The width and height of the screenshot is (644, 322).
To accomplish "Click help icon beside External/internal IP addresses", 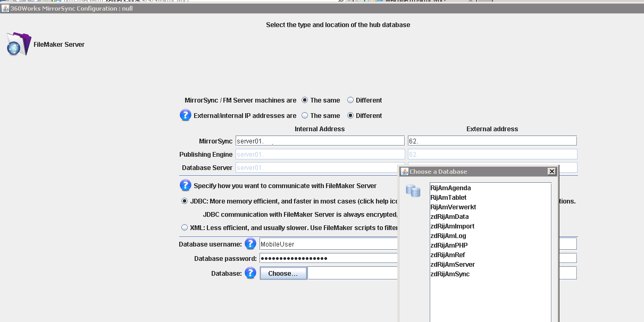I will pos(185,115).
